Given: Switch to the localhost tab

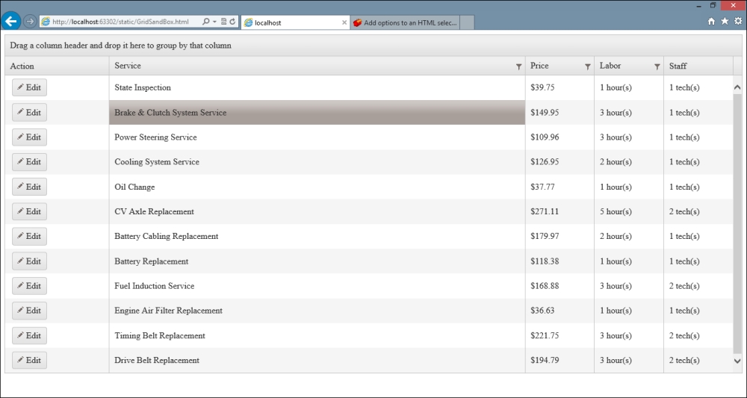Looking at the screenshot, I should (295, 22).
